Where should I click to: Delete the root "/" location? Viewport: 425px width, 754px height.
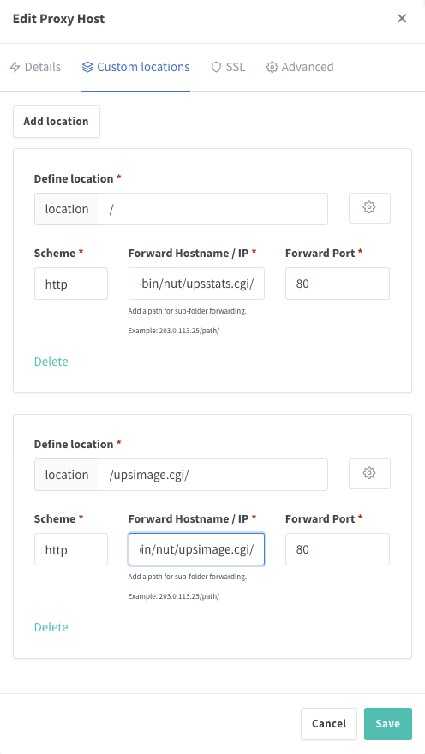tap(51, 362)
